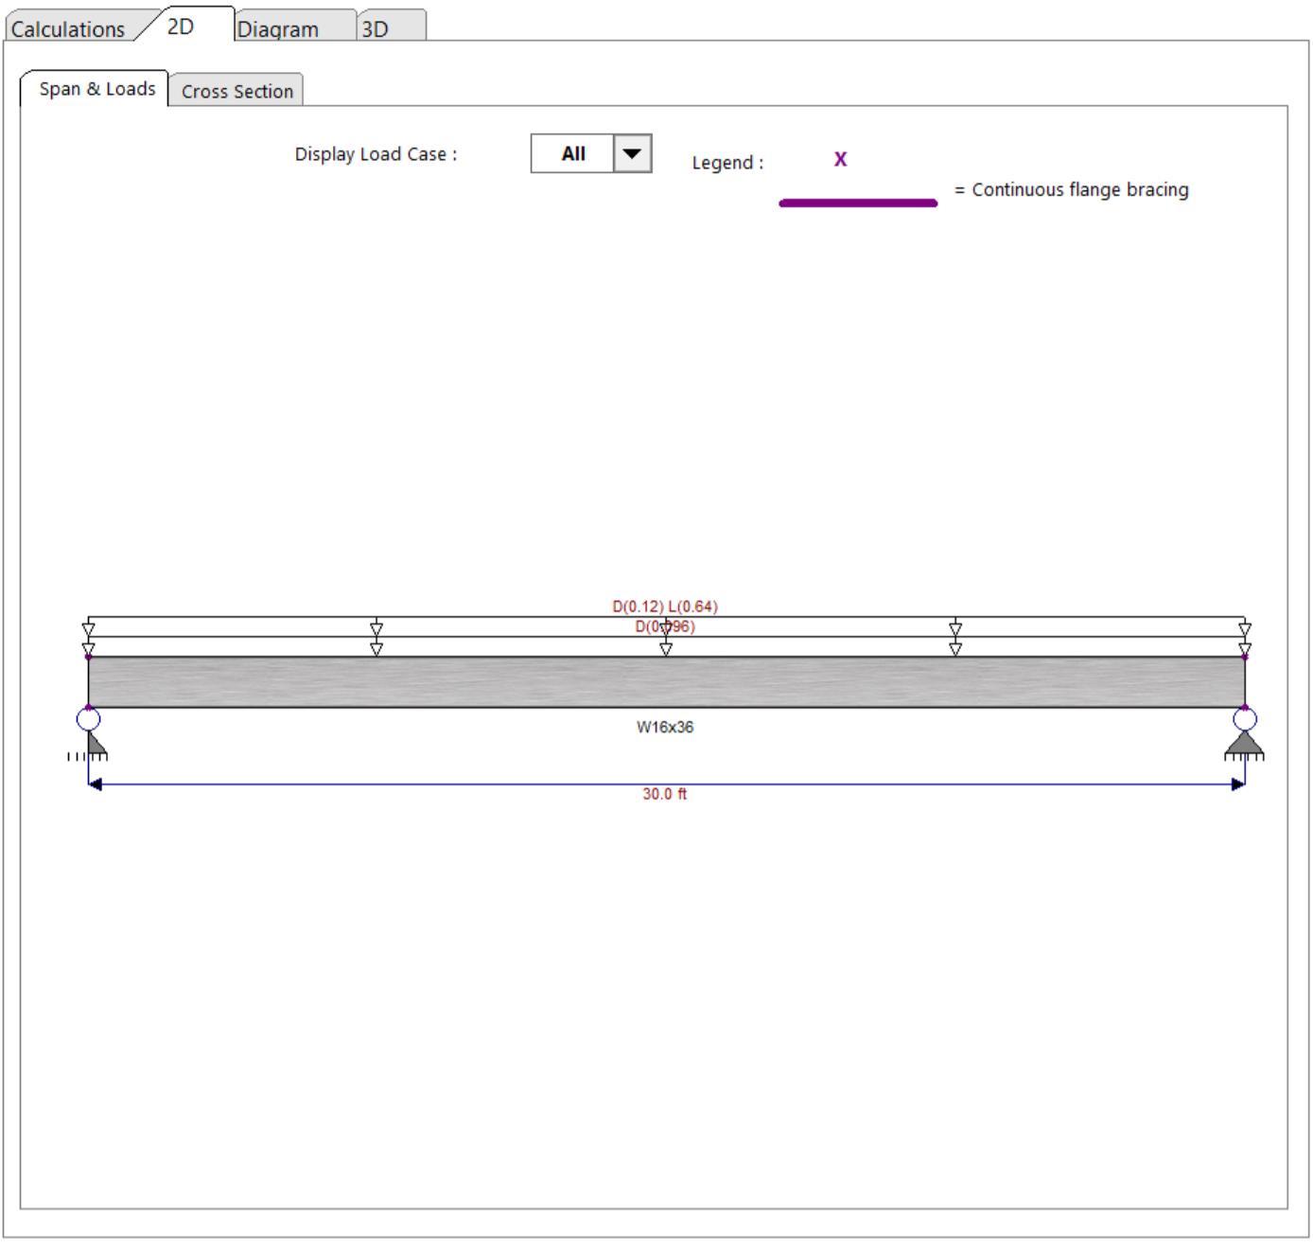Image resolution: width=1313 pixels, height=1250 pixels.
Task: Go to the Calculations tab
Action: coord(66,28)
